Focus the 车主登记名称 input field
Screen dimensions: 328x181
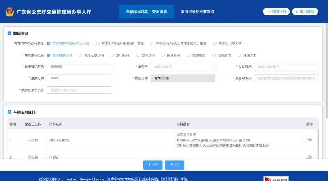pyautogui.click(x=79, y=66)
